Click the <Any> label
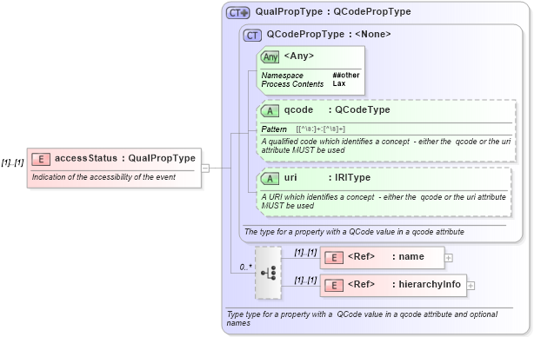The height and width of the screenshot is (337, 534). [x=298, y=56]
